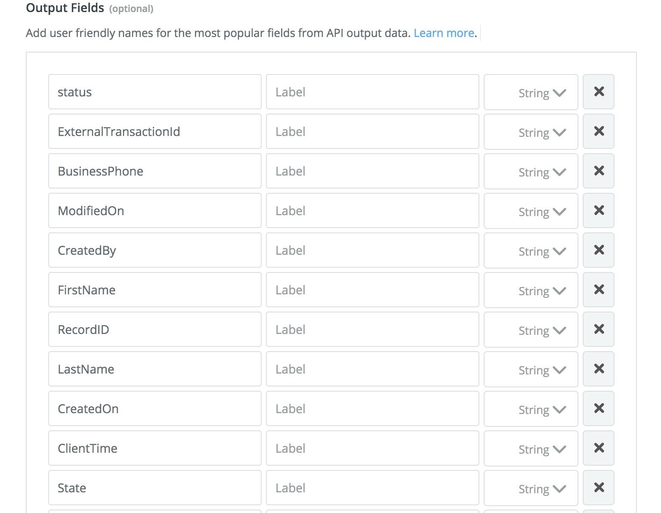Remove the RecordID row via X

[x=598, y=329]
